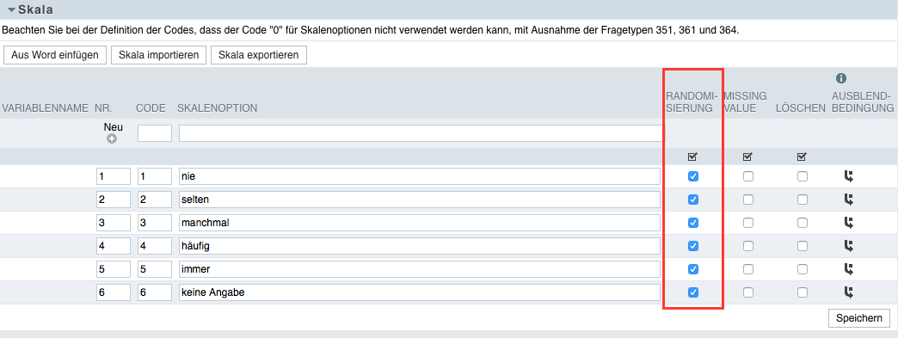This screenshot has width=898, height=338.
Task: Click Skala importieren button
Action: (x=158, y=55)
